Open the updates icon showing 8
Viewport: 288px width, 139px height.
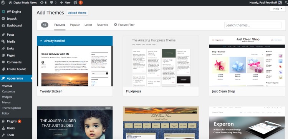coord(42,3)
